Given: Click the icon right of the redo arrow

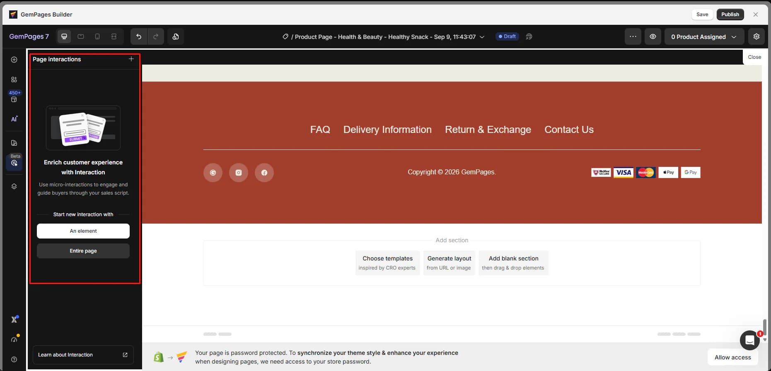Looking at the screenshot, I should point(176,36).
